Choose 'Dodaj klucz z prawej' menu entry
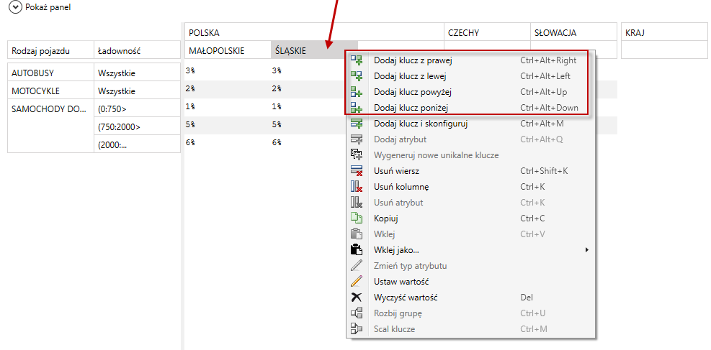The image size is (711, 350). pos(469,60)
